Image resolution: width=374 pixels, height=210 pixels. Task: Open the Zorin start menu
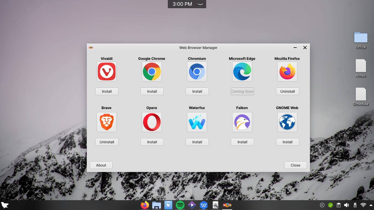point(5,205)
